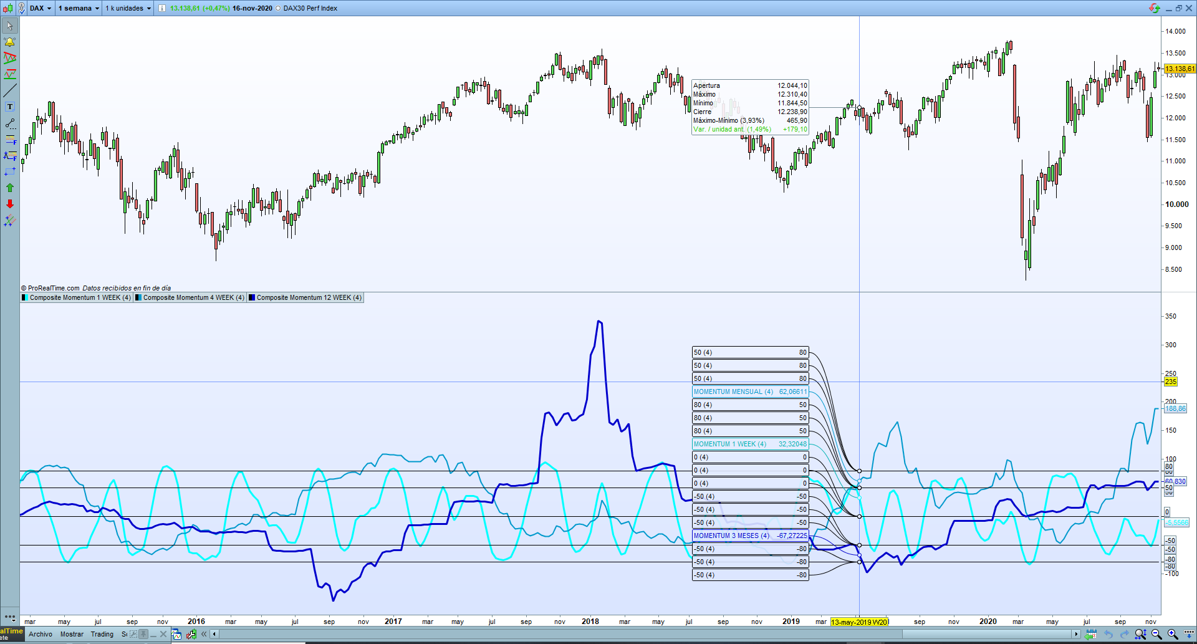Select the triangle pattern drawing tool

(10, 59)
